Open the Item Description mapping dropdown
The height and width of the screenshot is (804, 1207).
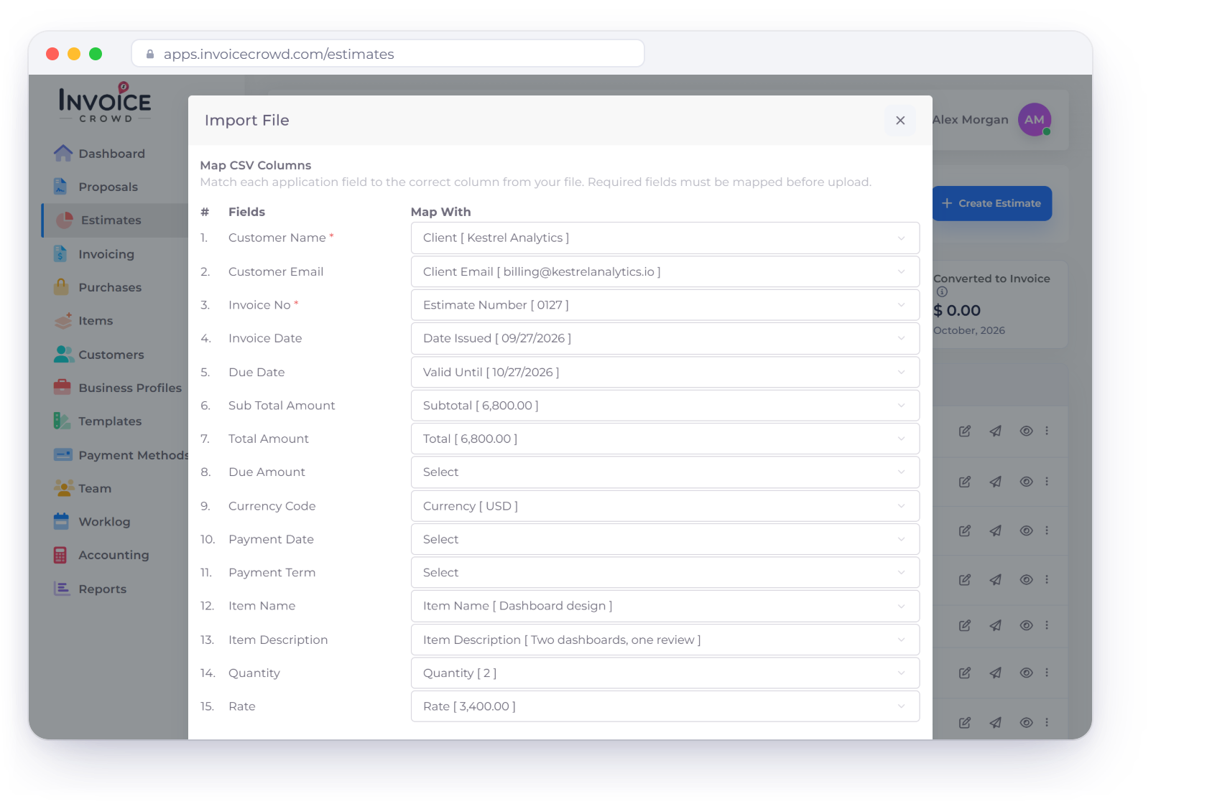coord(665,640)
